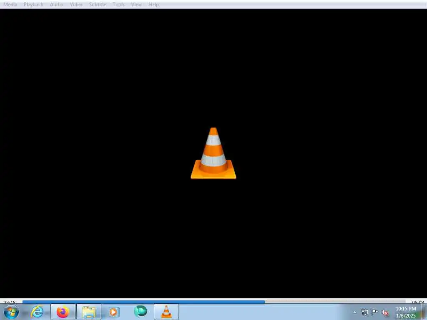Click the VLC taskbar button
This screenshot has height=320, width=427.
[166, 312]
